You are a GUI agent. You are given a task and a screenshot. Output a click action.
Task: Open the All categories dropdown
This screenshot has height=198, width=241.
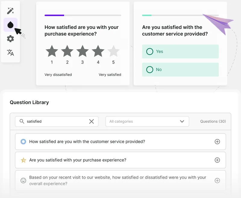[147, 121]
